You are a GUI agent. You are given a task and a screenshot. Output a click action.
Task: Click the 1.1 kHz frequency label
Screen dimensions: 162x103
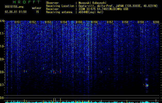coord(2,33)
